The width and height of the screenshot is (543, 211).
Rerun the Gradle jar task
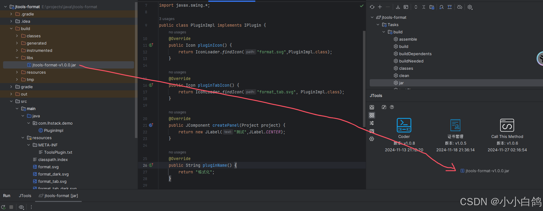tap(3, 207)
